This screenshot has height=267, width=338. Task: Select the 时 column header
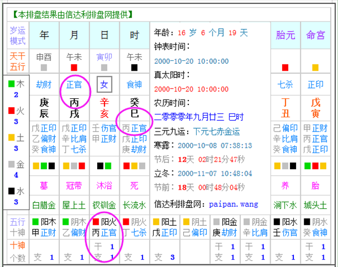click(x=135, y=35)
